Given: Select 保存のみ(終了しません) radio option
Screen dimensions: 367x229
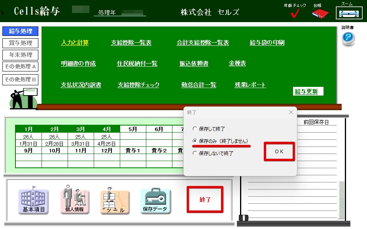Looking at the screenshot, I should (194, 141).
